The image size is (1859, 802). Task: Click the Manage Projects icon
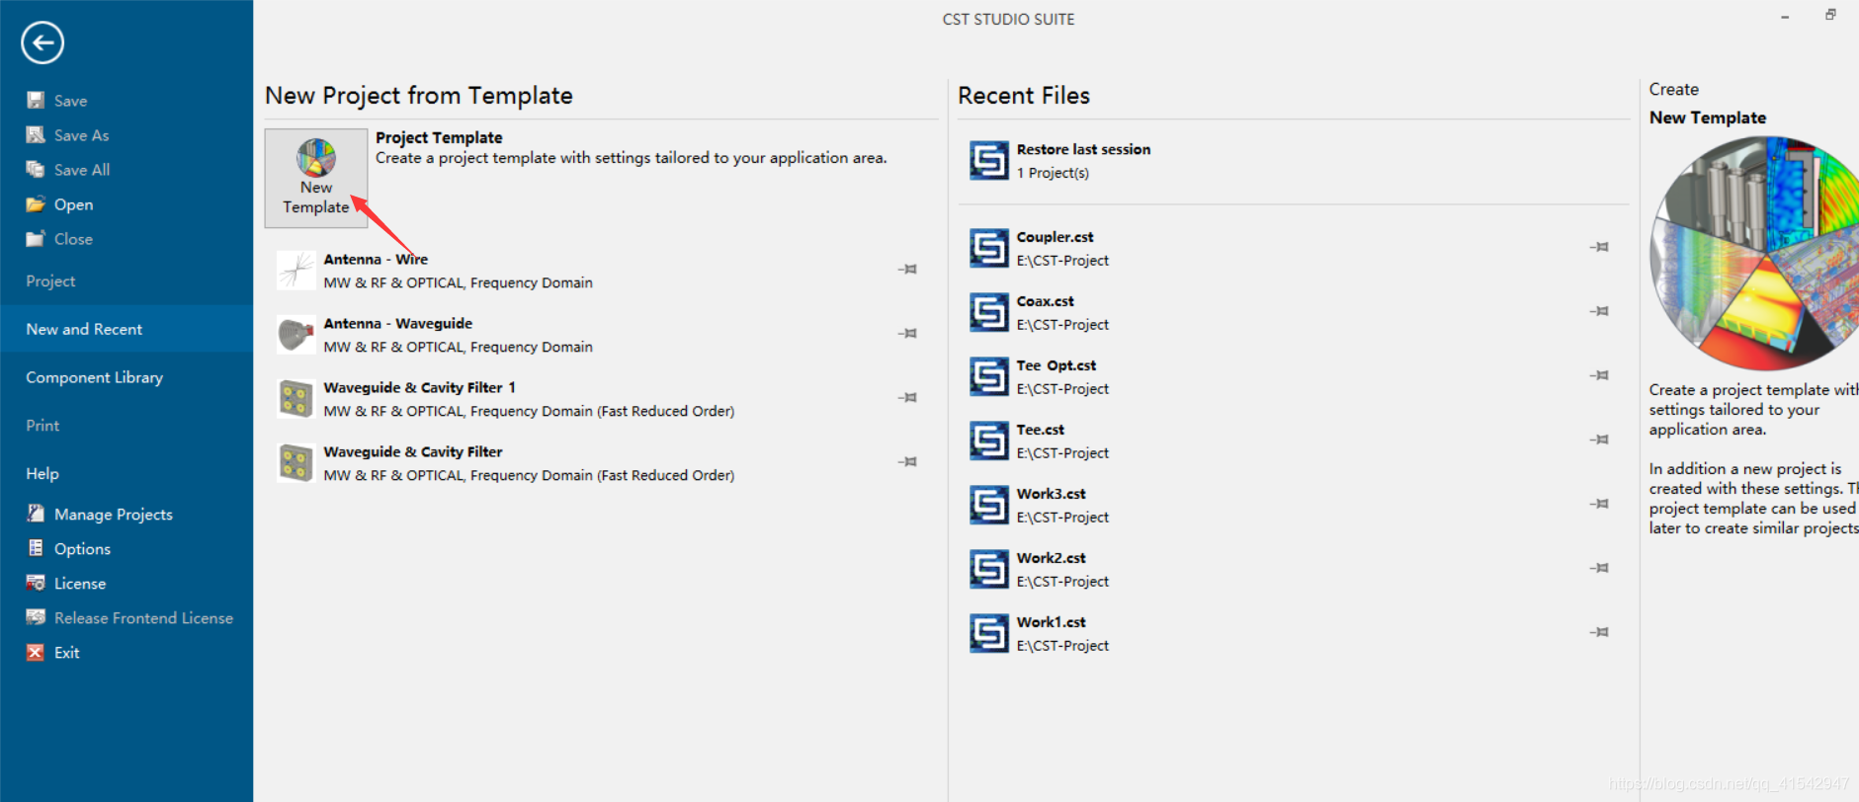(36, 514)
